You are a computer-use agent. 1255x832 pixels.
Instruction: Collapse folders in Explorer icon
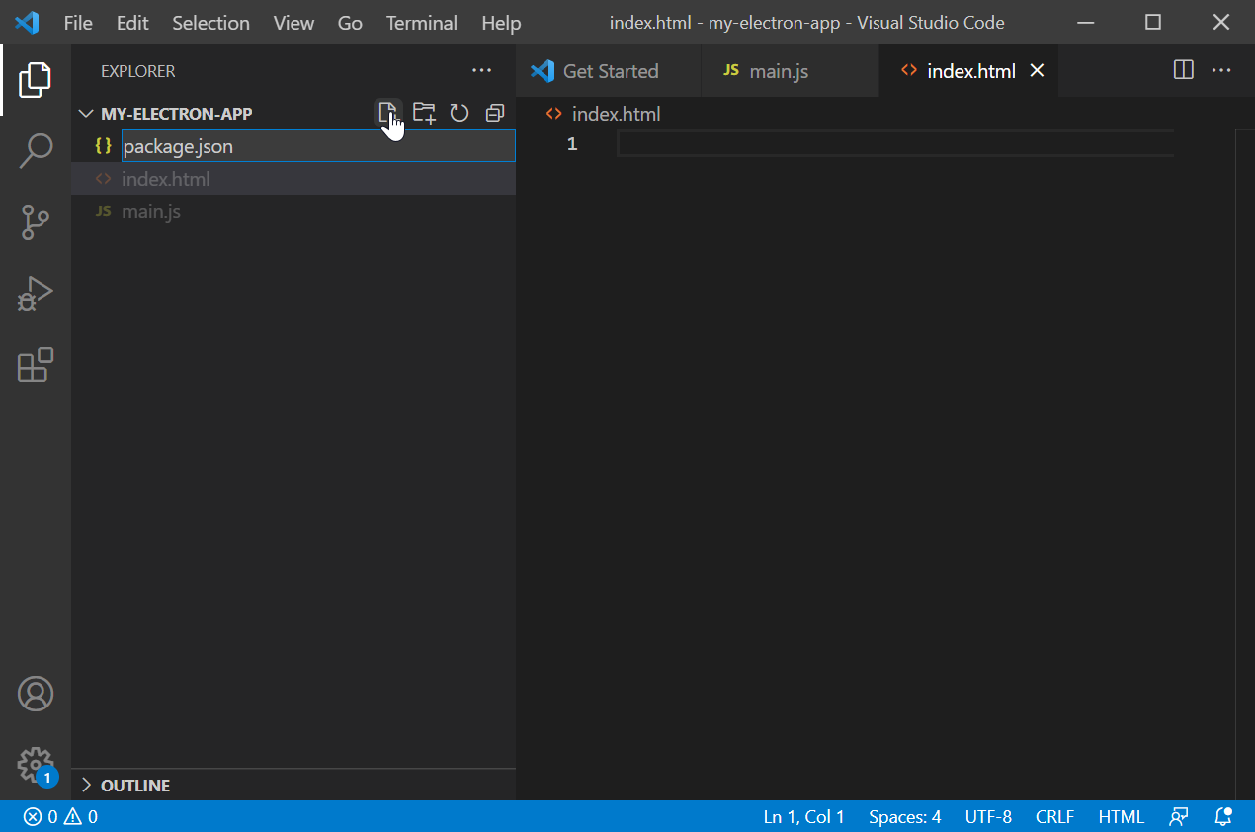tap(495, 113)
